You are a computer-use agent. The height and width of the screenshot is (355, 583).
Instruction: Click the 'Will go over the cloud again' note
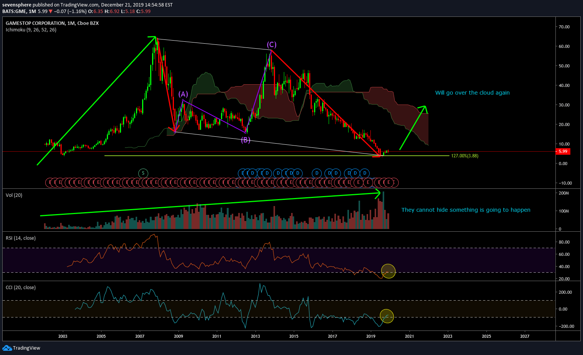point(472,93)
